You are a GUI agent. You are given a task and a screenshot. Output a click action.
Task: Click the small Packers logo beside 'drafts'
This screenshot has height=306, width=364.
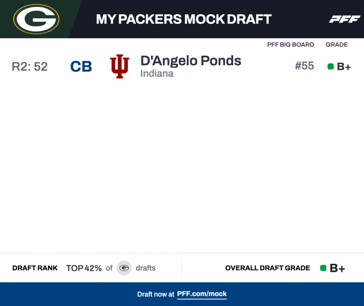[x=124, y=268]
